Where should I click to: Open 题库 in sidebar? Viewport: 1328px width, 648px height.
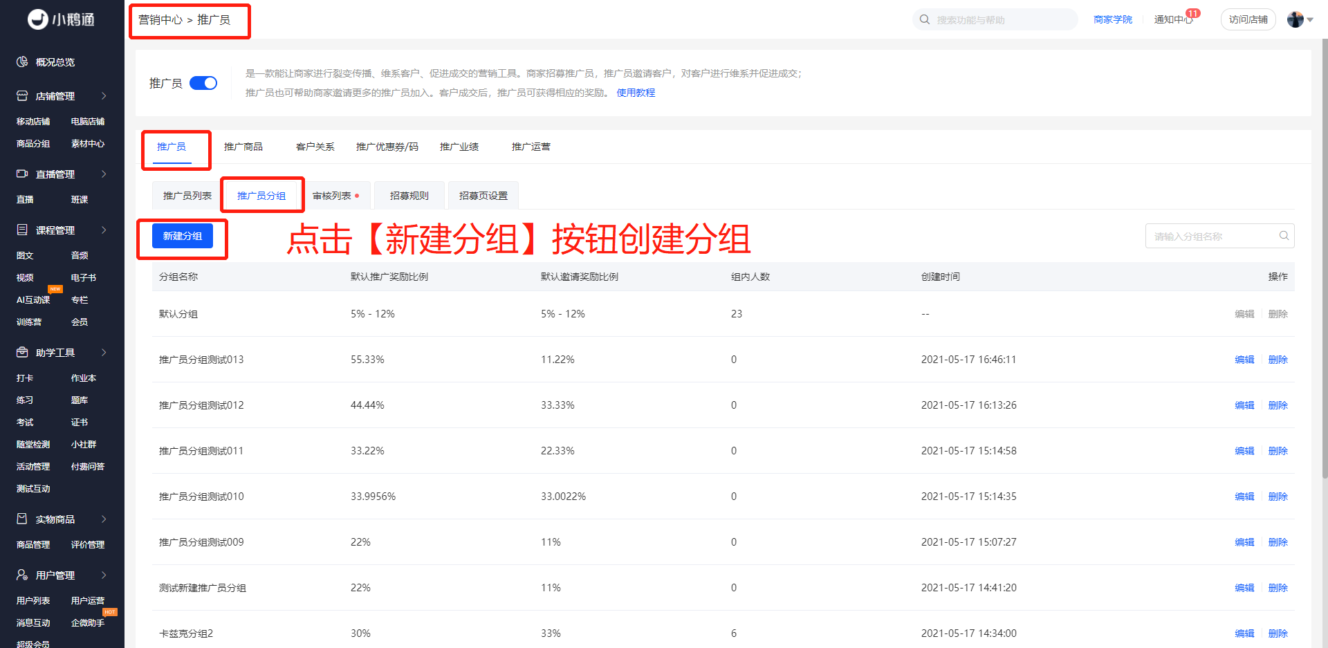[80, 400]
